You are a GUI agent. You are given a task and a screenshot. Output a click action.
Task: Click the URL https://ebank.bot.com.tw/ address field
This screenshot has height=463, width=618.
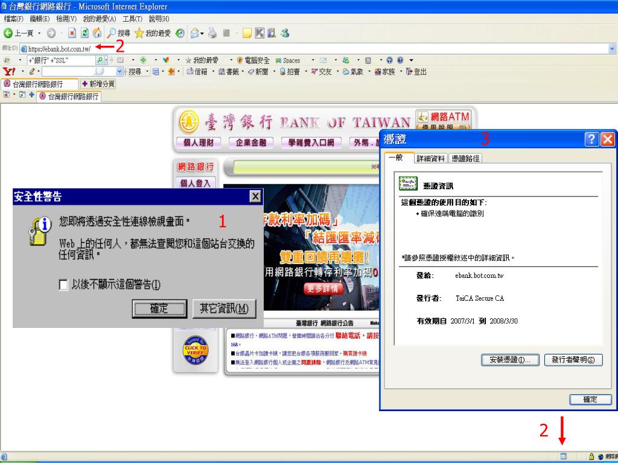pos(314,49)
